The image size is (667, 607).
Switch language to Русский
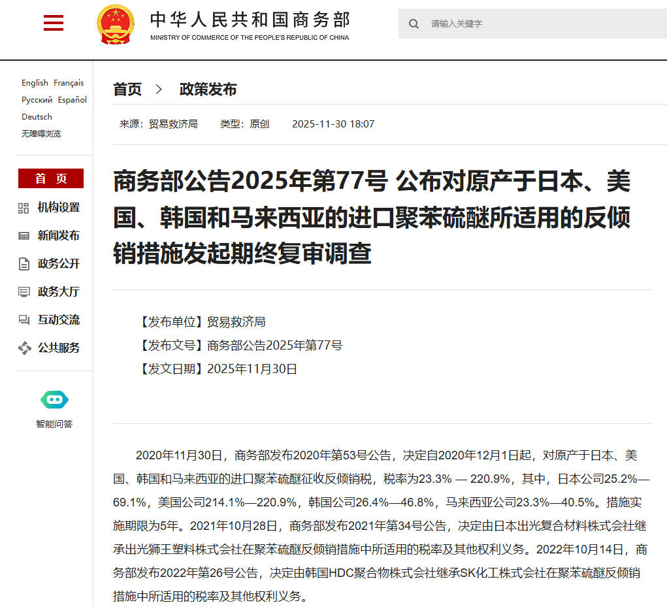tap(37, 100)
